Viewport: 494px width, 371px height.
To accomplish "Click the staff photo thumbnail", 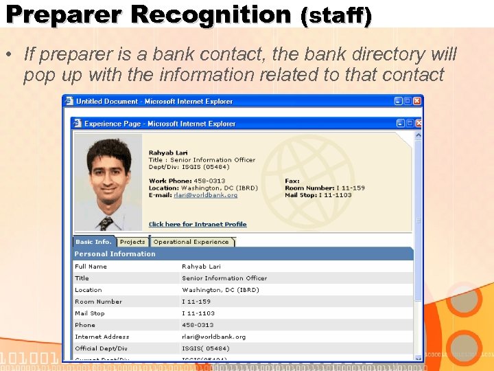I will coord(108,182).
